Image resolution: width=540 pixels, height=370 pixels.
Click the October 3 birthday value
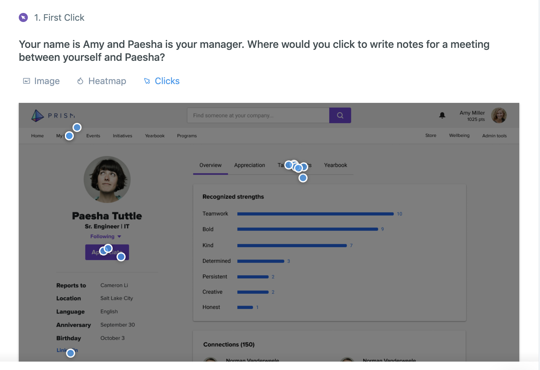pos(112,338)
